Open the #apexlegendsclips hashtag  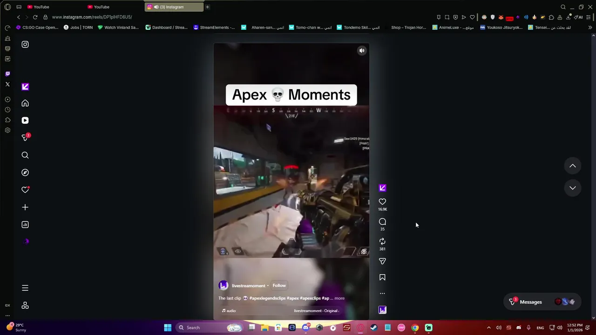click(267, 298)
